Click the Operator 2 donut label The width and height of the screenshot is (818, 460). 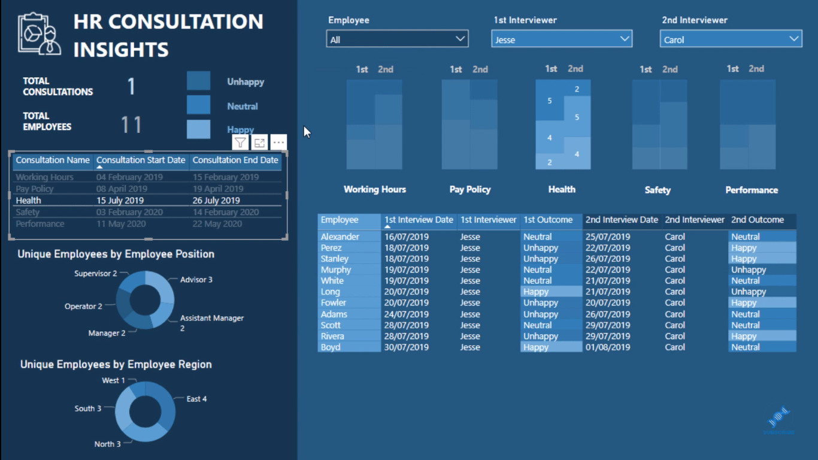pos(83,306)
